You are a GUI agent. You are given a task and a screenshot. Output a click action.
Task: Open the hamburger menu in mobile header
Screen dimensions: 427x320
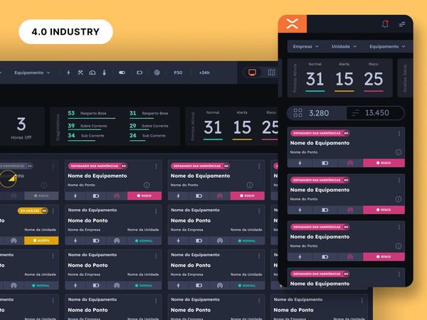click(402, 24)
